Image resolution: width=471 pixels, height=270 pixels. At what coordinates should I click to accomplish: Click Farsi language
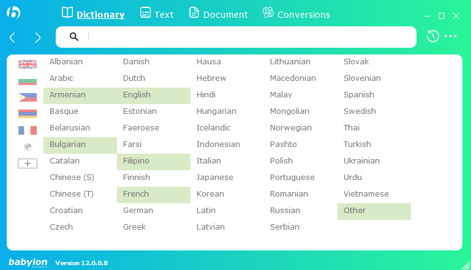132,144
